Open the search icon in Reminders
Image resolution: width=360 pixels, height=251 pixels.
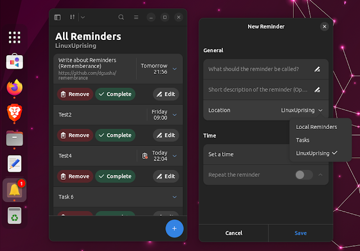pos(121,17)
